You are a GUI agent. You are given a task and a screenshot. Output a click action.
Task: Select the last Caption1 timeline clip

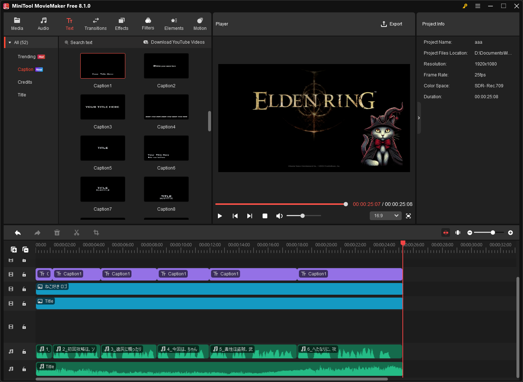click(350, 274)
